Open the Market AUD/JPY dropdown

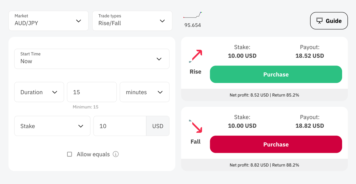(x=49, y=21)
